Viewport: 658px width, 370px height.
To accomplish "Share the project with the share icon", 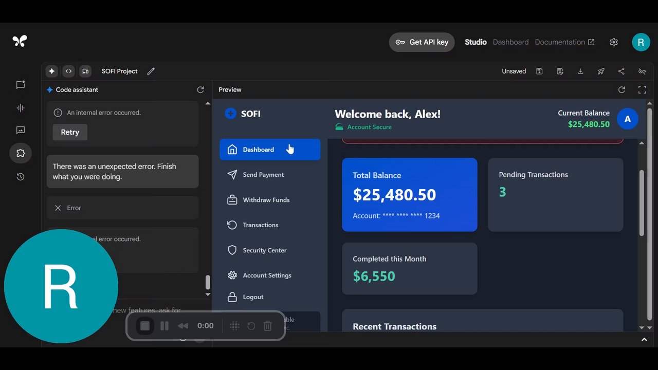I will click(x=622, y=71).
